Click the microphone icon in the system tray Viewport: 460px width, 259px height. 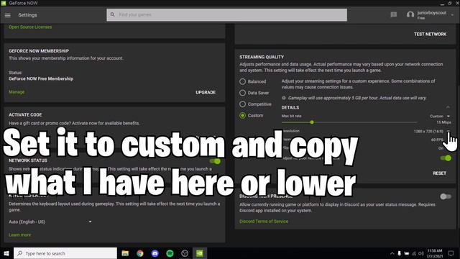[x=400, y=253]
